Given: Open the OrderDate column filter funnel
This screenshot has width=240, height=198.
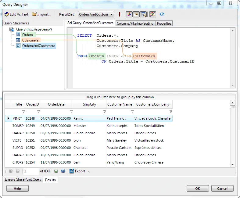Looking at the screenshot, I should [71, 112].
